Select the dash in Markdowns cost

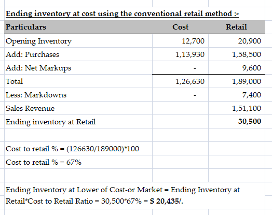(x=195, y=95)
